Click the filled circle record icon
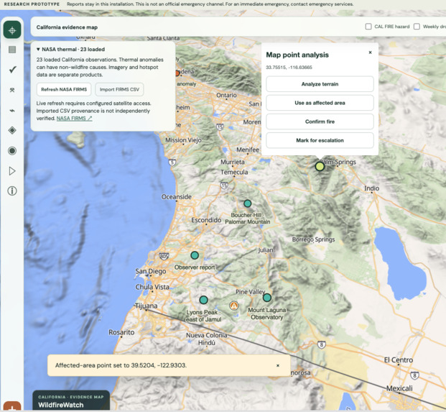 12,150
